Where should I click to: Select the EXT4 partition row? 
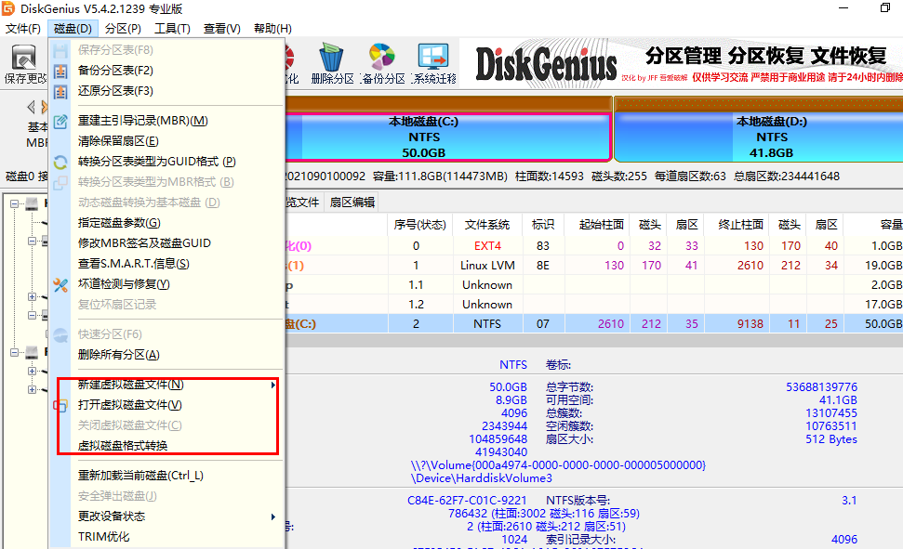[593, 246]
